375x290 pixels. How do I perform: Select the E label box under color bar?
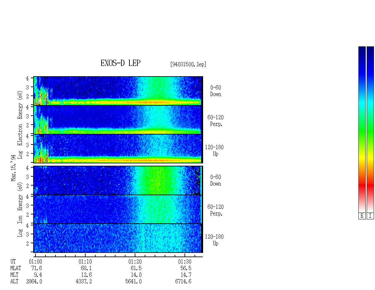(x=362, y=216)
